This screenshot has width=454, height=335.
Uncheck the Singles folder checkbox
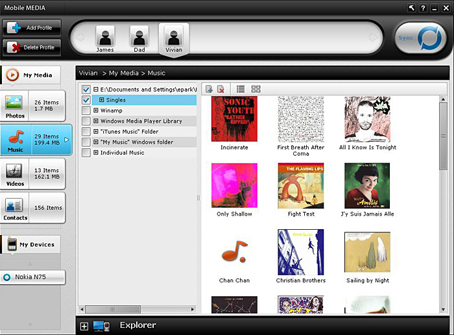click(86, 100)
